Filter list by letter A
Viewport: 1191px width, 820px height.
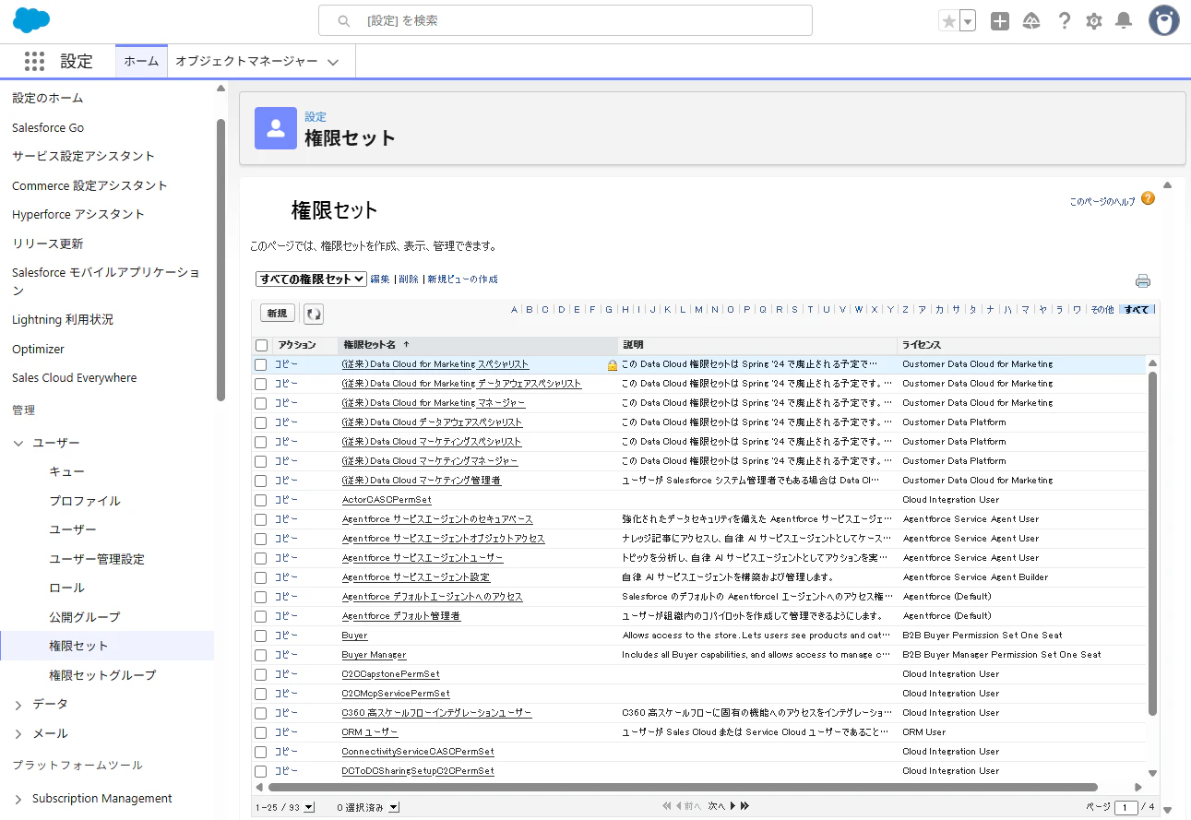[x=514, y=310]
